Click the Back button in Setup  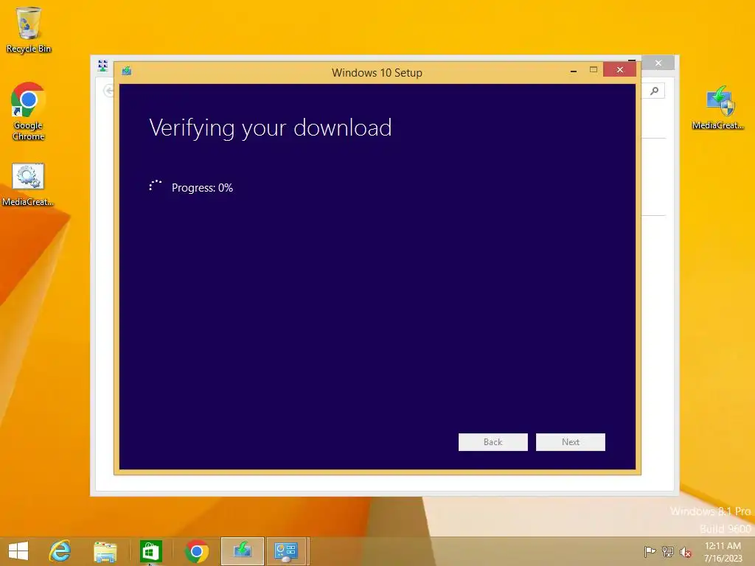(x=493, y=442)
